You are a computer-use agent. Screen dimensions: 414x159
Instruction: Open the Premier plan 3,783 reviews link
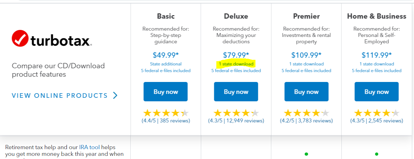[306, 121]
